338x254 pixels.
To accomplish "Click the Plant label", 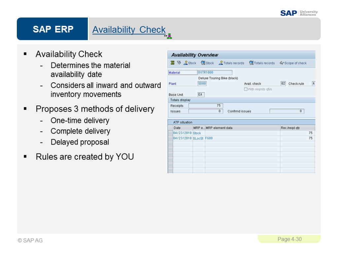I will tap(172, 84).
